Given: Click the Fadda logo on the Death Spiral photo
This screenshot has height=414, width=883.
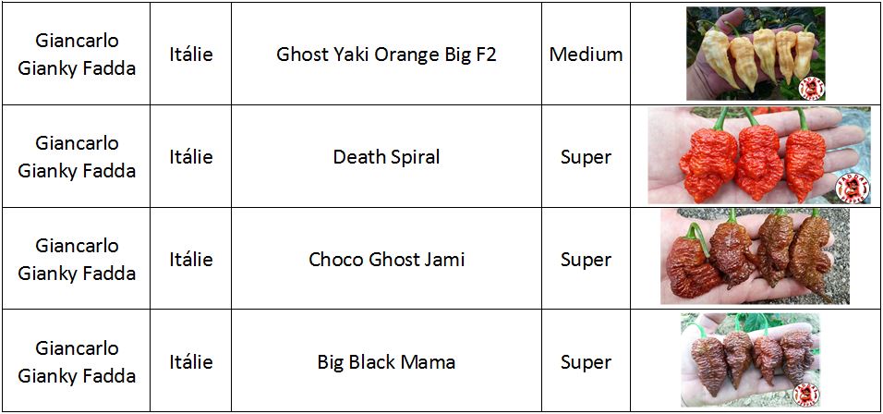Looking at the screenshot, I should click(x=851, y=188).
